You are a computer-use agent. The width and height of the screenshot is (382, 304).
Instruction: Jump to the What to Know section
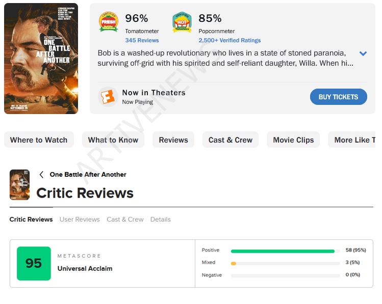pyautogui.click(x=113, y=140)
